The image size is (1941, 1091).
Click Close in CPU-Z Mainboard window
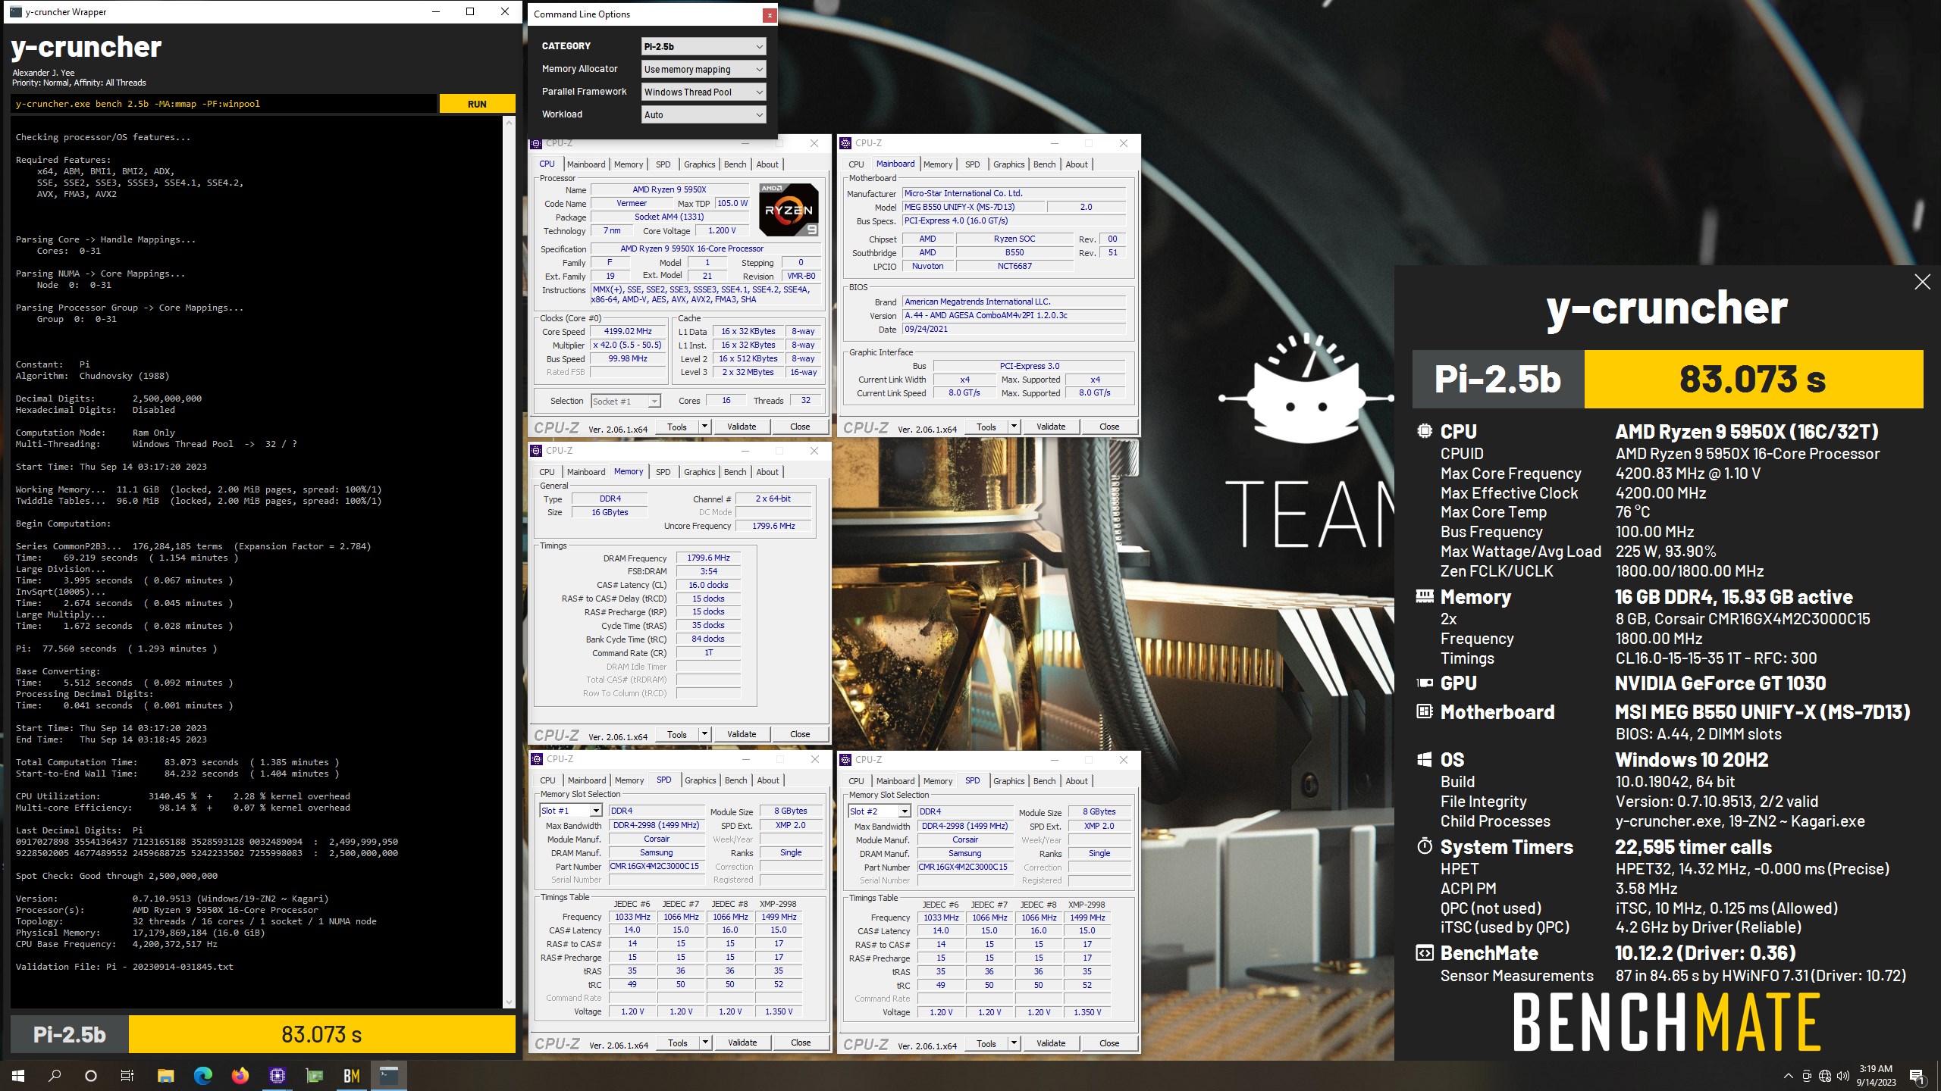1109,427
